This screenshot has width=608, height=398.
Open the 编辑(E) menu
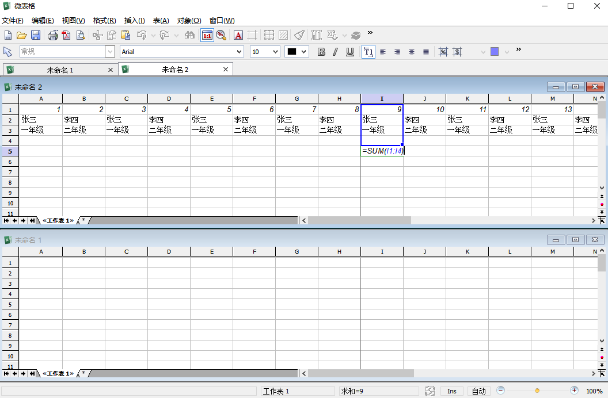[x=43, y=21]
